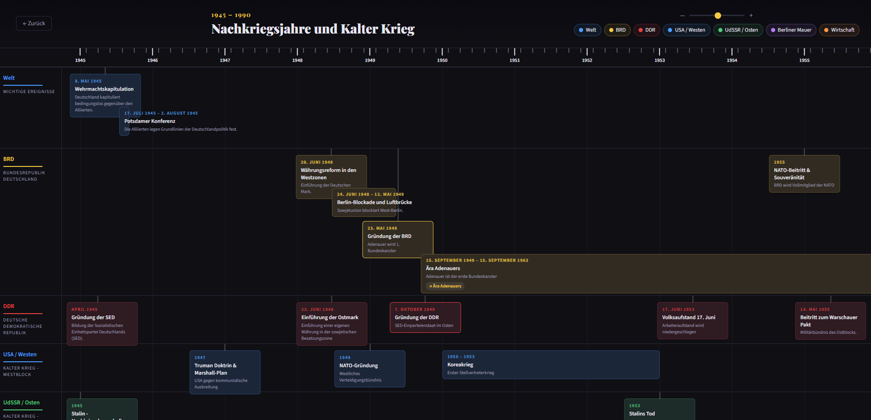The image size is (871, 420).
Task: Toggle the Wirtschaft filter chip
Action: (x=839, y=30)
